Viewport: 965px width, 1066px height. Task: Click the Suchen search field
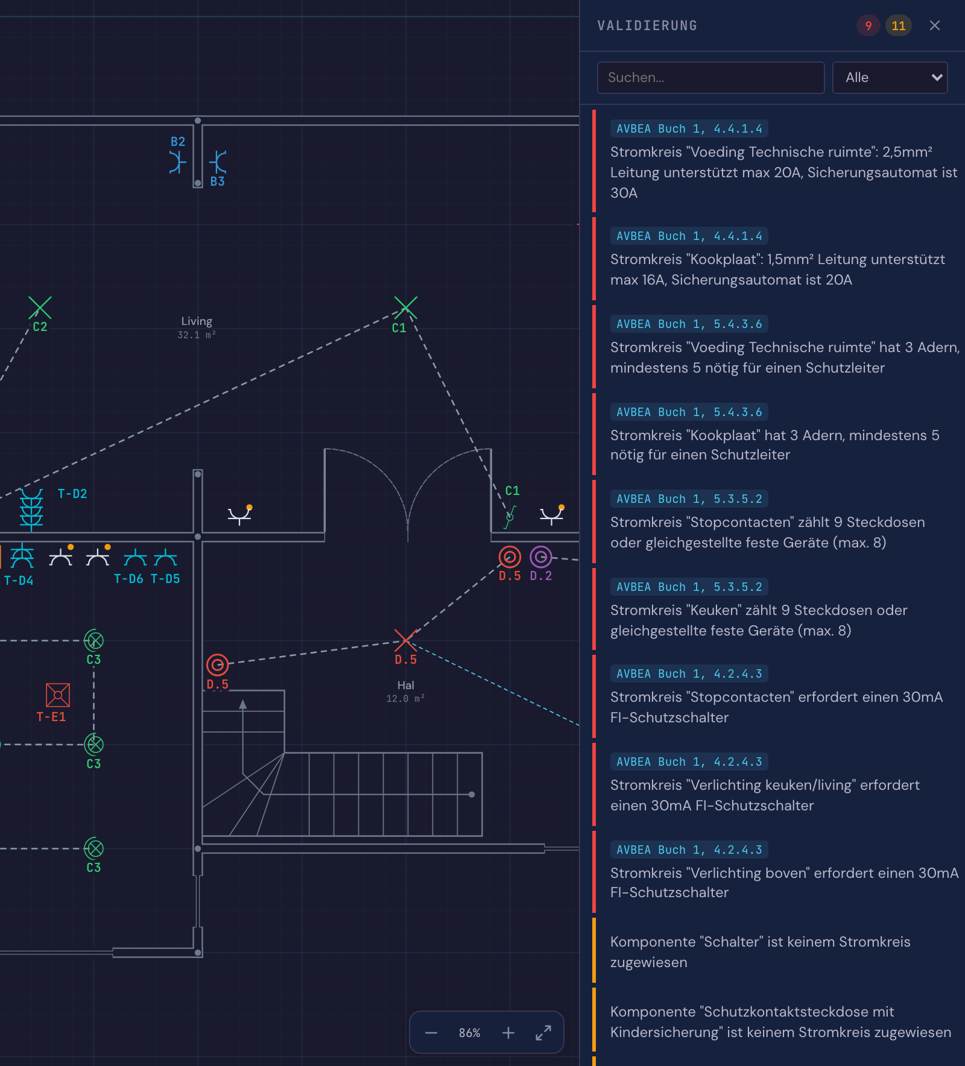[x=710, y=77]
